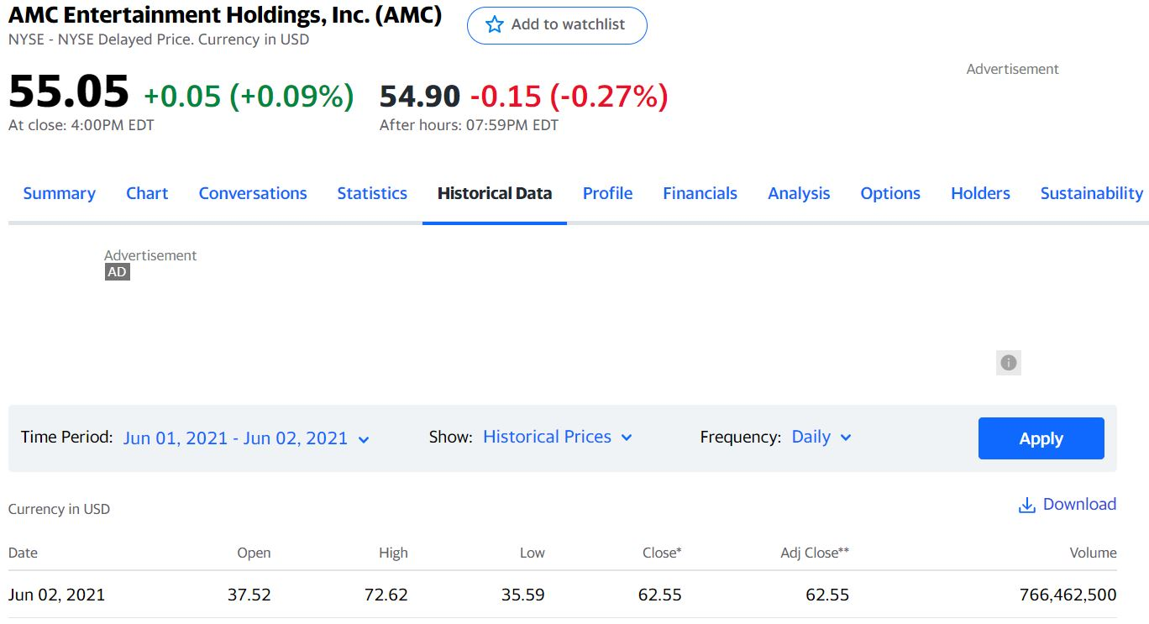Click the low value 35.59

[523, 595]
